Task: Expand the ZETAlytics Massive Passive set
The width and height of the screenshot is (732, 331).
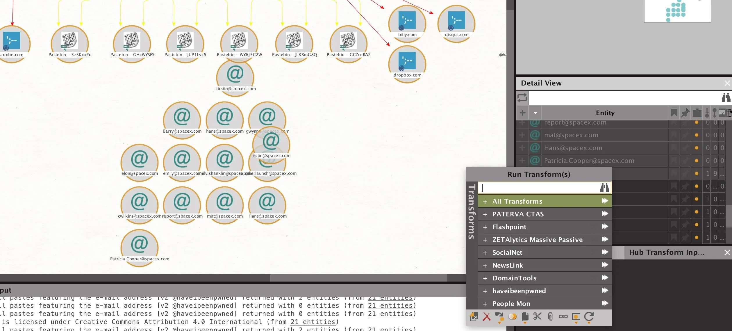Action: click(x=485, y=240)
